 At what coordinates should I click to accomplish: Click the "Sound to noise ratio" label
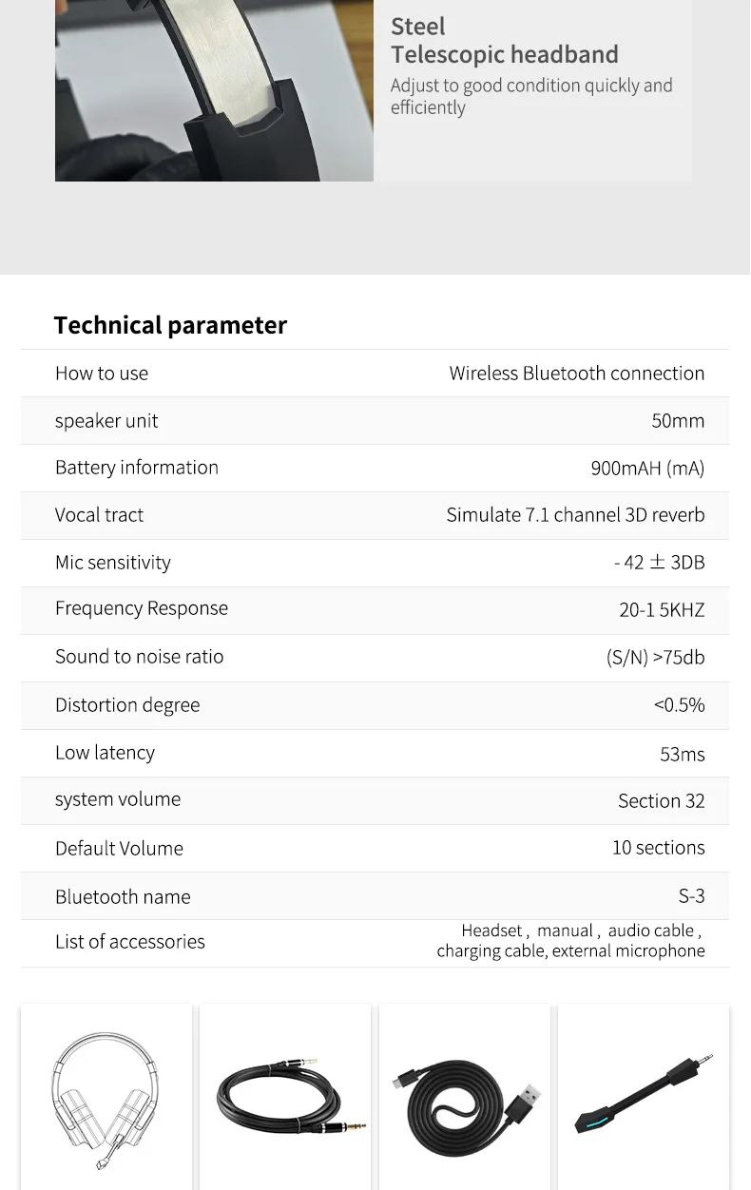pyautogui.click(x=139, y=657)
